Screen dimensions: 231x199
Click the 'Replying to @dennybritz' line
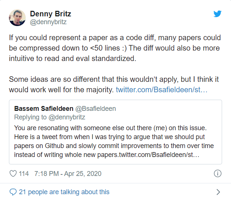(49, 117)
